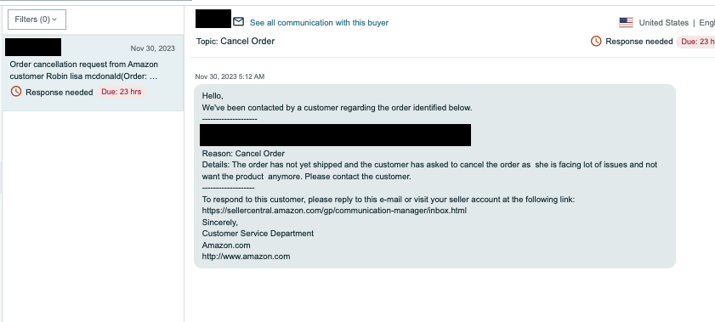Click the redacted buyer name in header
Image resolution: width=715 pixels, height=322 pixels.
(213, 19)
